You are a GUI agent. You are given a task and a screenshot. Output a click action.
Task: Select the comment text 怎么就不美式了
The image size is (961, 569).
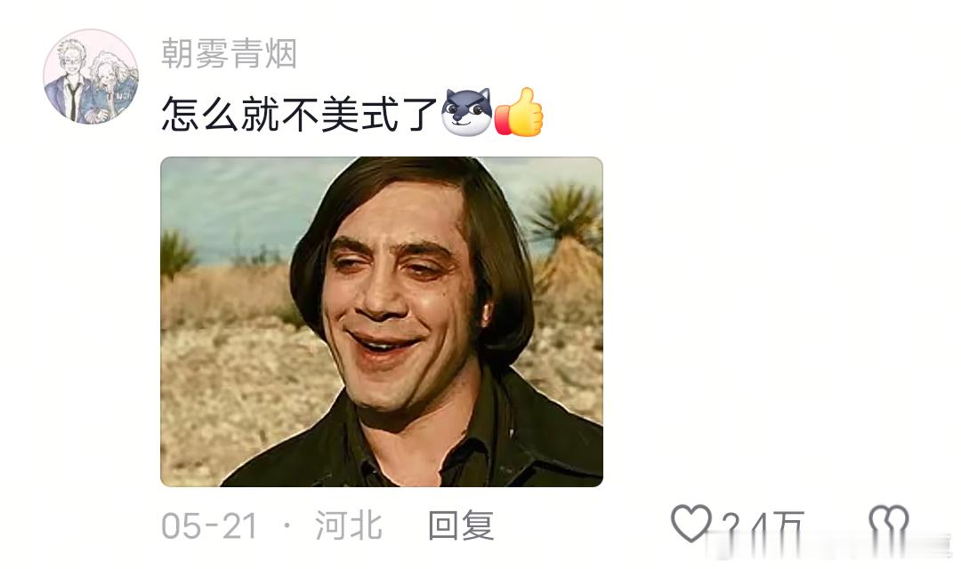pyautogui.click(x=299, y=114)
